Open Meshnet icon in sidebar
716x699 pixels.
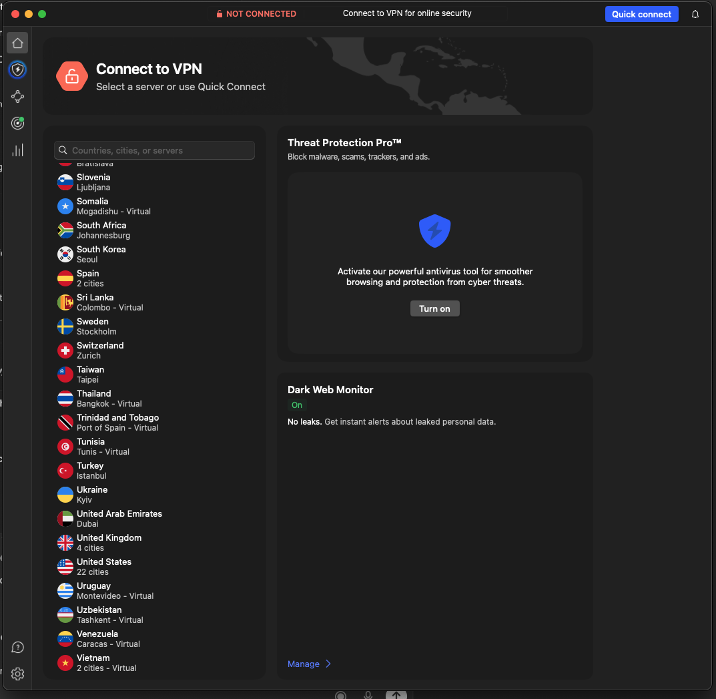pos(18,97)
